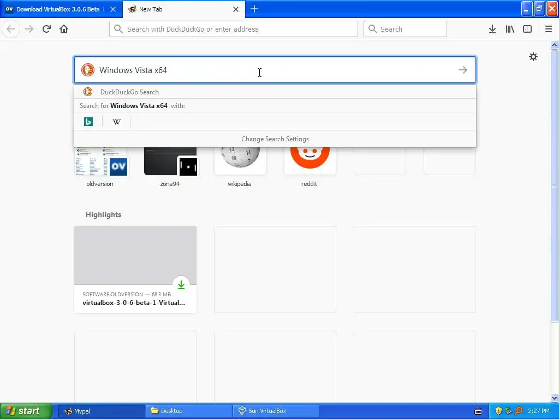Switch to Mypal in the taskbar
Image resolution: width=559 pixels, height=419 pixels.
[101, 411]
